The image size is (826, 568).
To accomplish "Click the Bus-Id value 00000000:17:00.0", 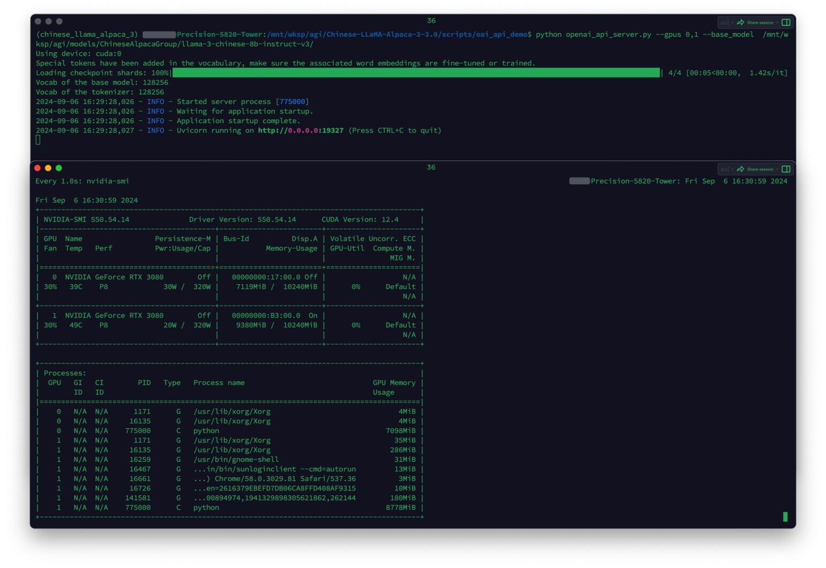I will pos(266,277).
